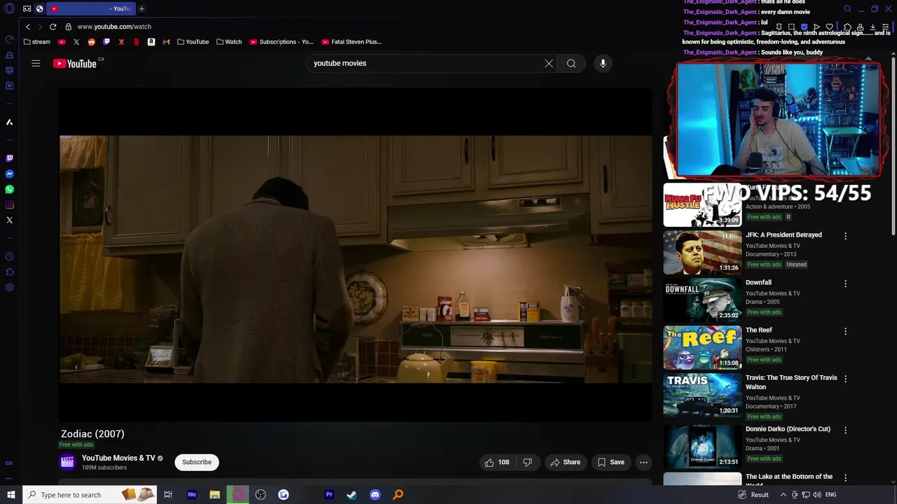Image resolution: width=897 pixels, height=504 pixels.
Task: Open WhatsApp in the Opera sidebar
Action: click(9, 189)
